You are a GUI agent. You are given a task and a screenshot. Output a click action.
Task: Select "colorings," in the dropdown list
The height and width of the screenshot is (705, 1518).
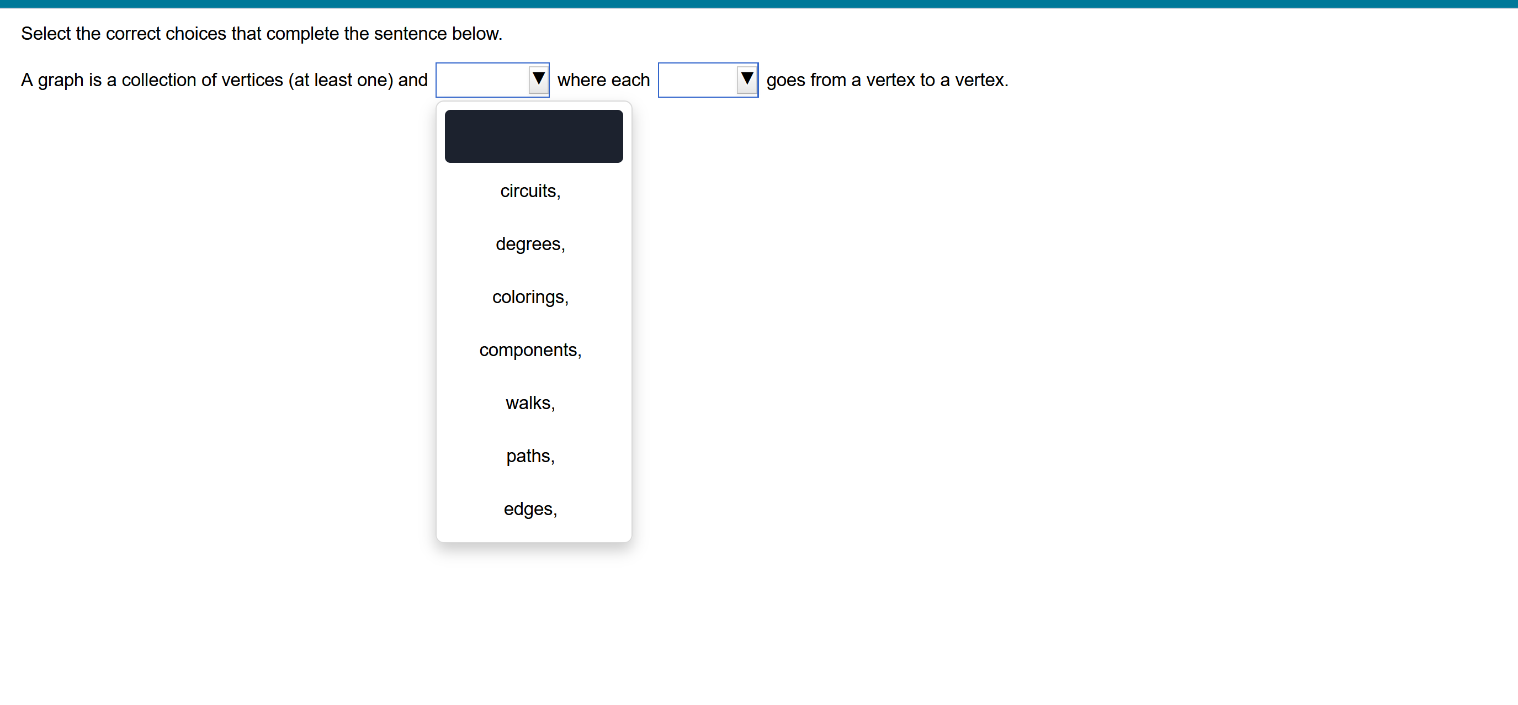click(530, 296)
